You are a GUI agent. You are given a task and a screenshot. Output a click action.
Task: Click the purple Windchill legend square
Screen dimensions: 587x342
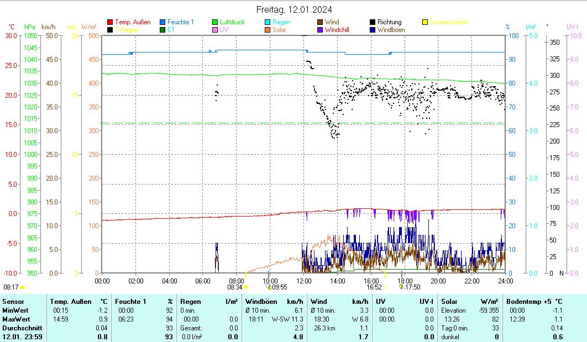coord(320,30)
